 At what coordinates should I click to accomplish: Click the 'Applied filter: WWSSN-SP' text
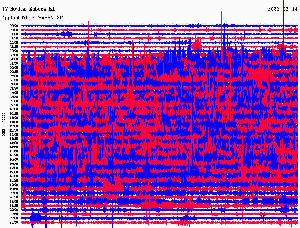click(x=32, y=18)
